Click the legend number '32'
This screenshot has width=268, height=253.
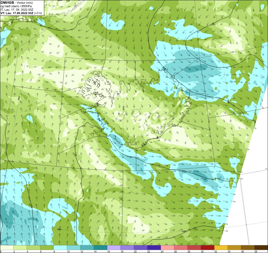click(x=215, y=251)
